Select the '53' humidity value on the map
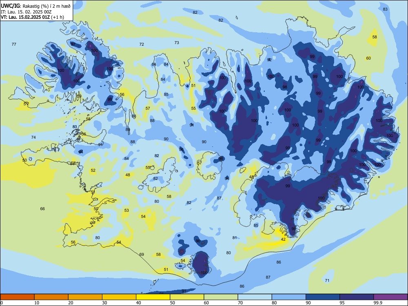 click(126, 210)
